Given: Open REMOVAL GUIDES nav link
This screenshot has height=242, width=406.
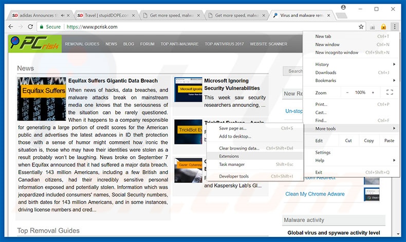Looking at the screenshot, I should tap(82, 44).
